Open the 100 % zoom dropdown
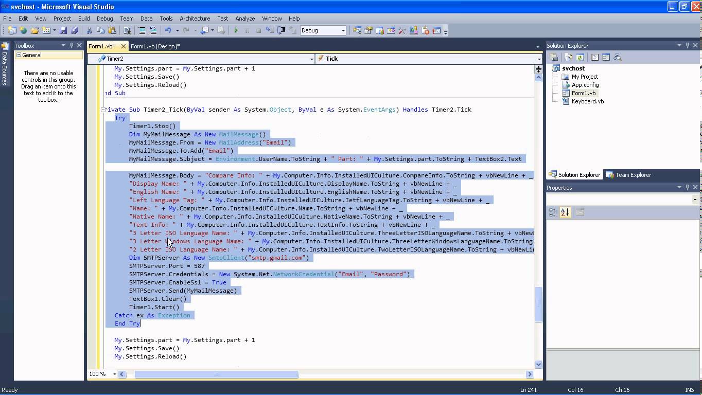 [x=114, y=374]
